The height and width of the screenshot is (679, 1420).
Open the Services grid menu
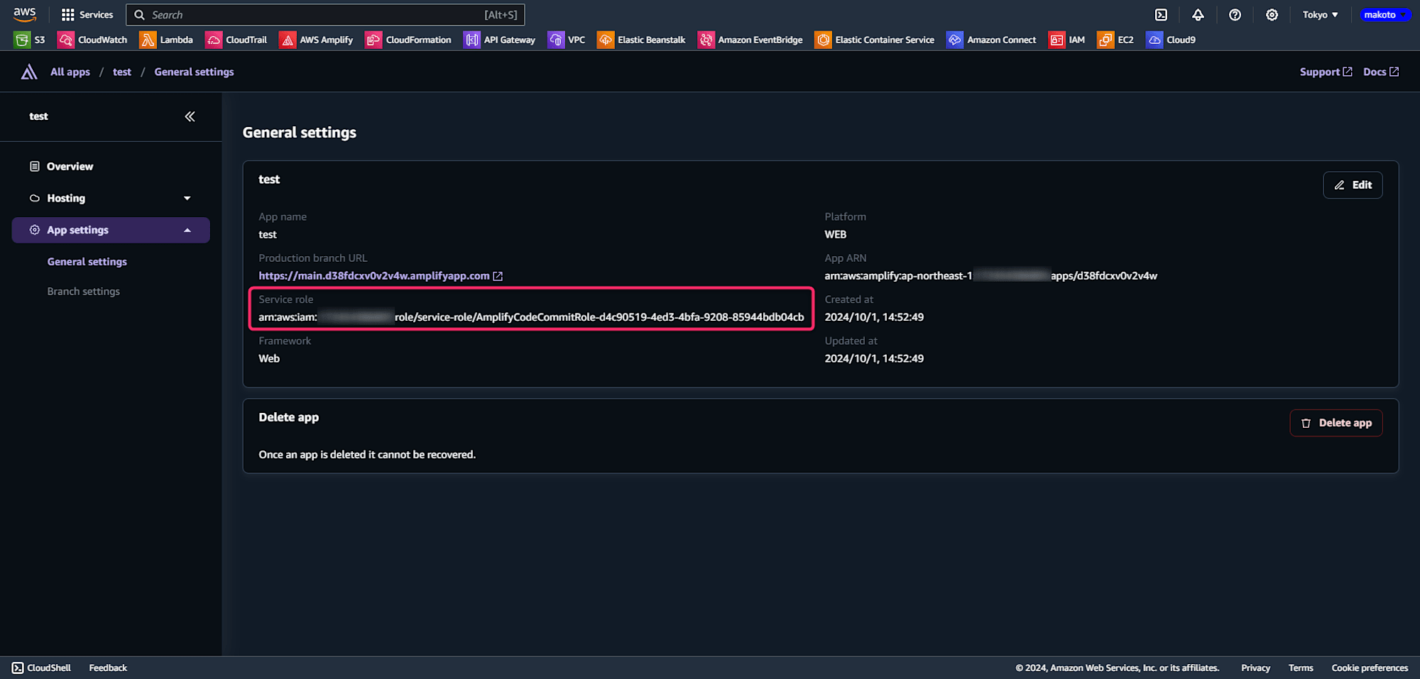pyautogui.click(x=87, y=14)
